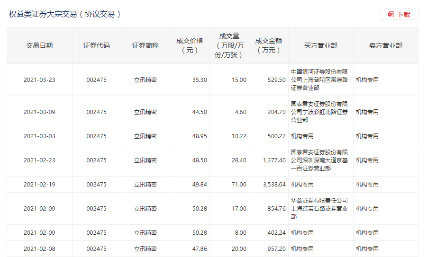Select the date cell 2021-02-08
Image resolution: width=427 pixels, height=257 pixels.
pyautogui.click(x=39, y=249)
